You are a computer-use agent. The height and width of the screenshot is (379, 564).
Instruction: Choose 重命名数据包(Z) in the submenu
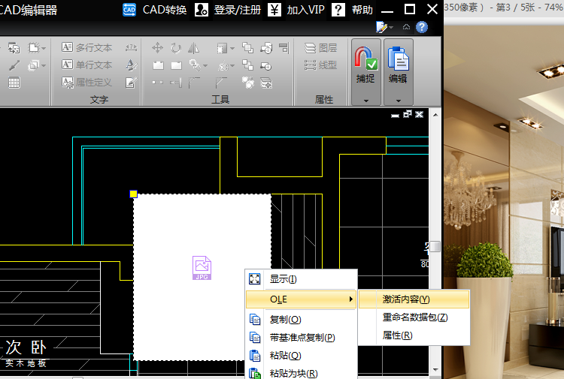point(414,317)
